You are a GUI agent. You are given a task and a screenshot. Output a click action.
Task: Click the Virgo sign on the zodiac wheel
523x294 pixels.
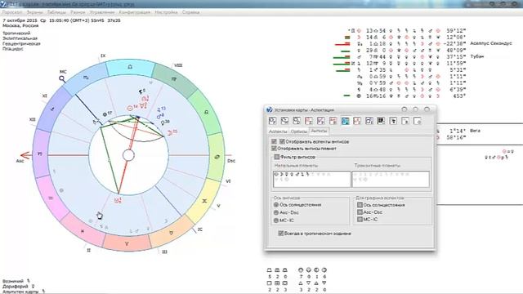(174, 79)
